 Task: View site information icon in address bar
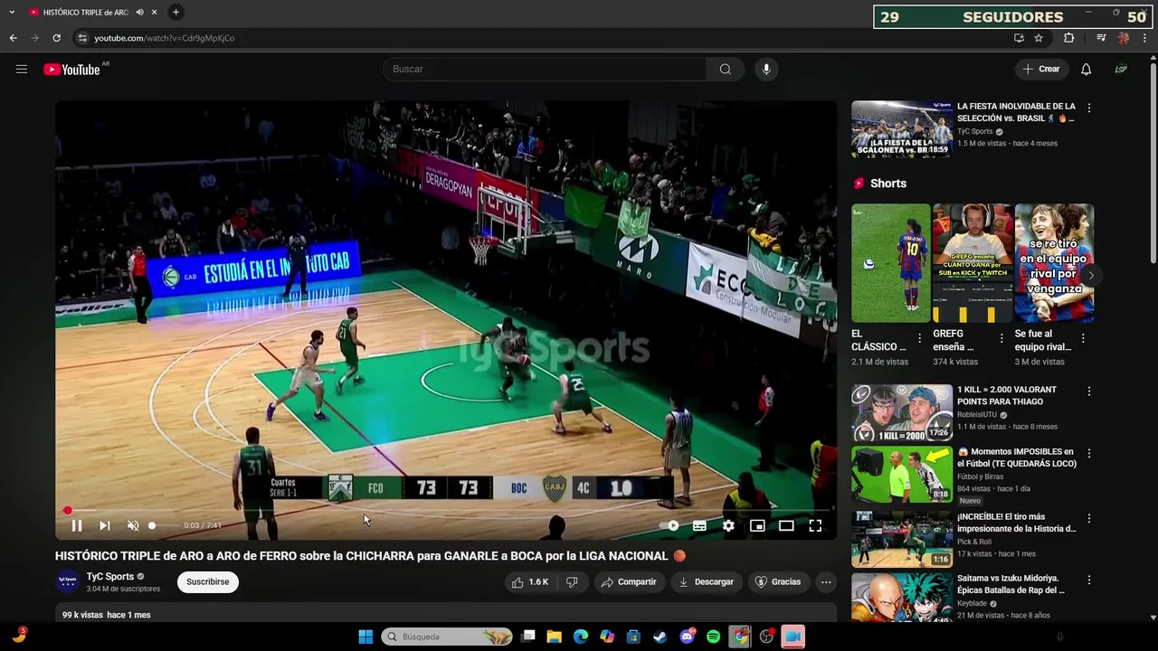click(x=82, y=38)
